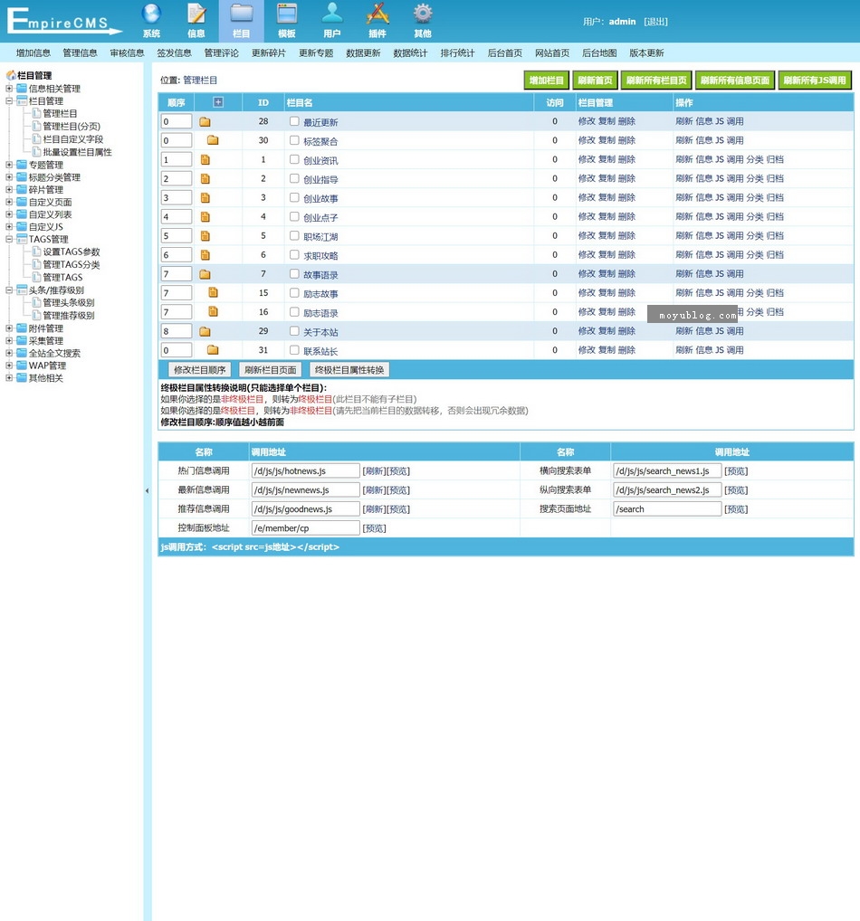Screen dimensions: 860x921
Task: Expand the 标题分类管理 tree node
Action: click(x=9, y=176)
